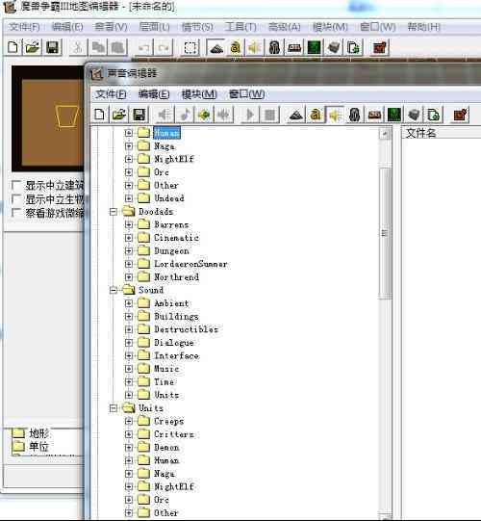Open Object editor helmet icon in main toolbar
Image resolution: width=481 pixels, height=521 pixels.
point(274,47)
